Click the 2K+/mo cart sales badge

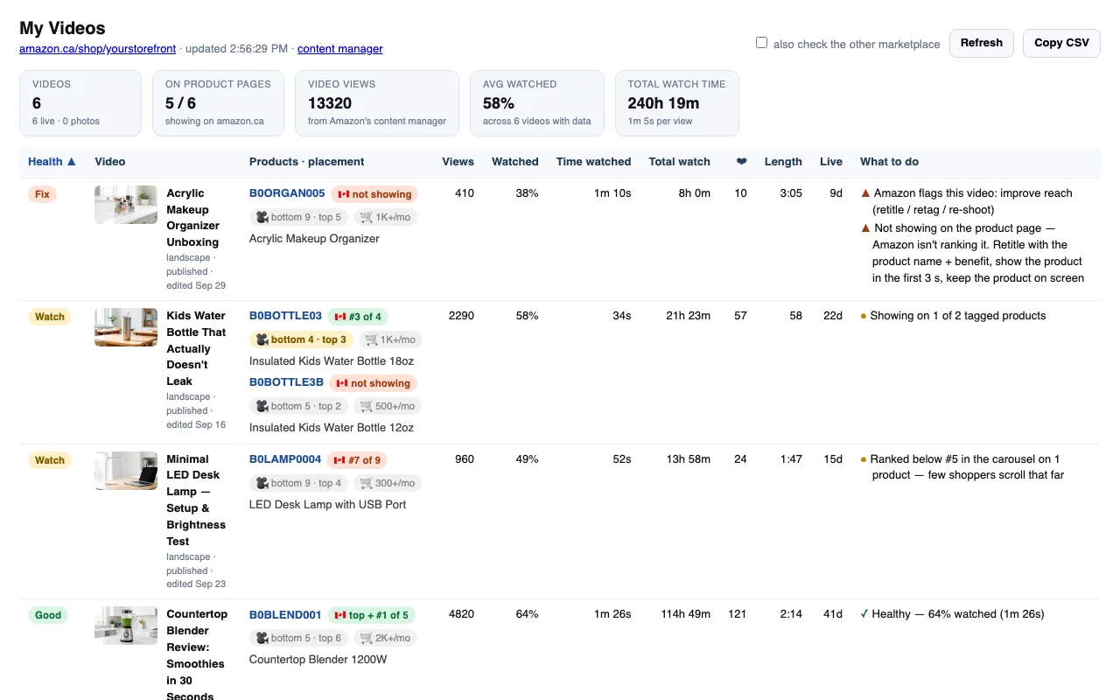coord(386,638)
